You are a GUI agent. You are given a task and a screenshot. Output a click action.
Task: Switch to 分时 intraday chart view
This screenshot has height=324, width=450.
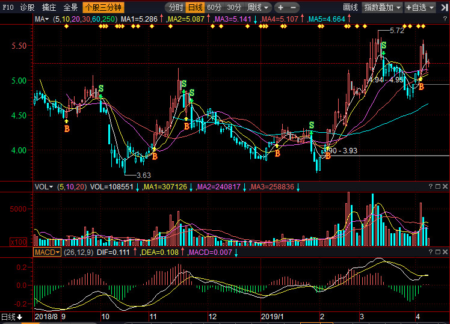click(175, 8)
